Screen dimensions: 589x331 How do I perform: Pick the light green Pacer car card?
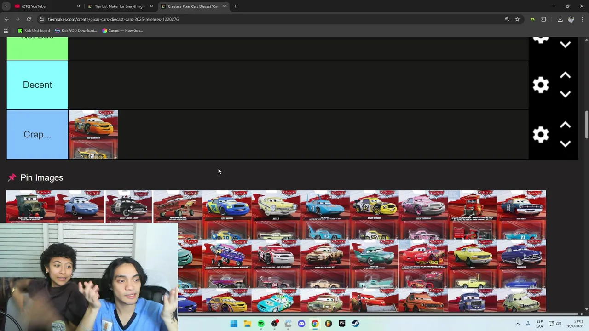tap(521, 300)
